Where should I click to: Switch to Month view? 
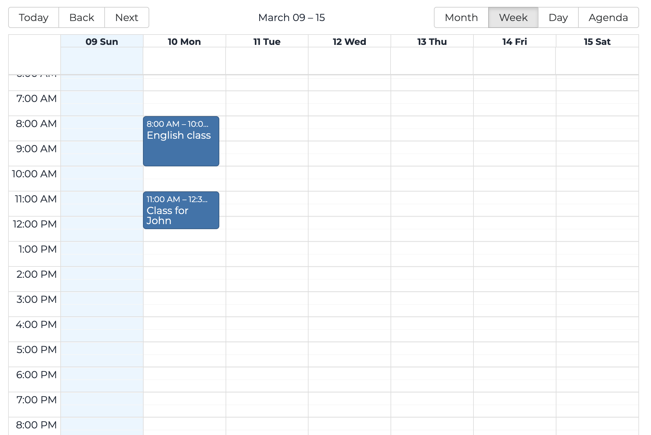pos(461,18)
